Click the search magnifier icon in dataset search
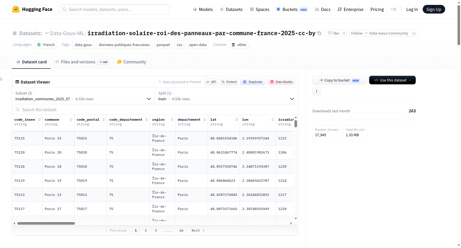Image resolution: width=461 pixels, height=248 pixels. pos(18,109)
